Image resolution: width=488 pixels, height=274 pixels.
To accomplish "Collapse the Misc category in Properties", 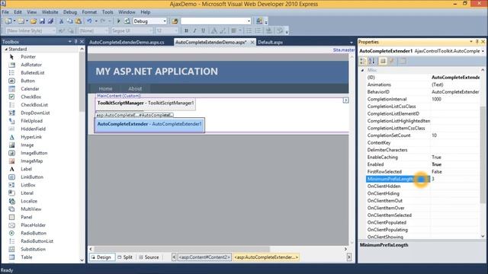I will point(362,70).
